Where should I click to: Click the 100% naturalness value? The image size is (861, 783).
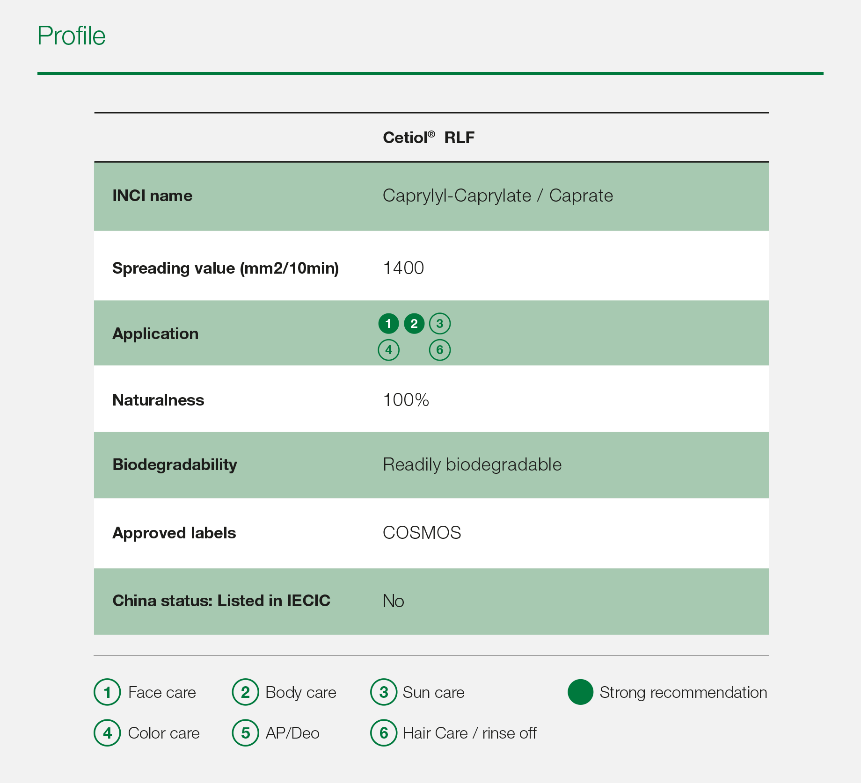point(406,400)
